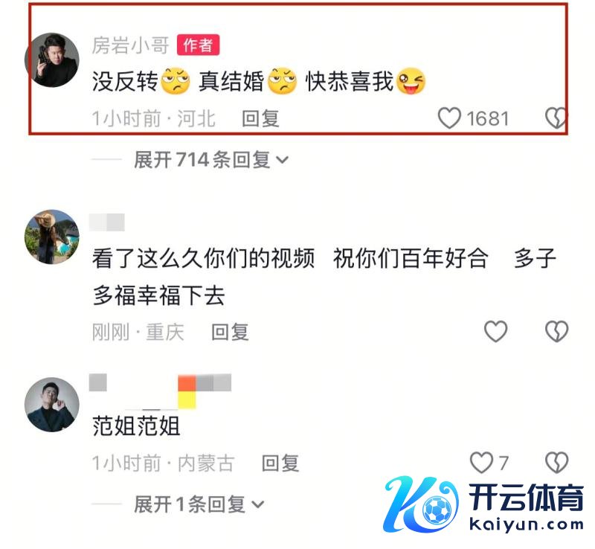Tap the winking tongue emoji
The width and height of the screenshot is (595, 549).
point(411,81)
